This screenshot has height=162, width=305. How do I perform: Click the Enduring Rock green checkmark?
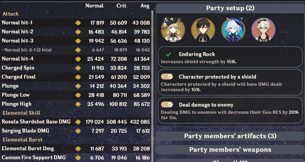[x=169, y=55]
